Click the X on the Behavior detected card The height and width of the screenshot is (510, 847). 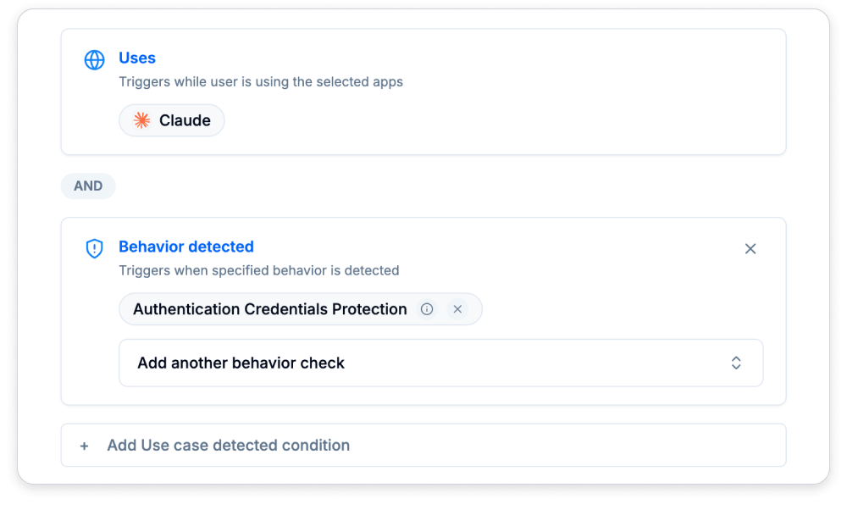tap(750, 248)
